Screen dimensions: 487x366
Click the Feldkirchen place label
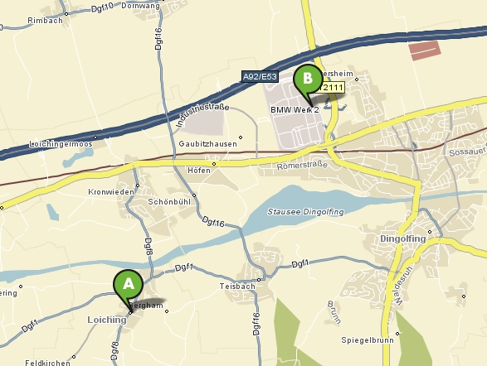tap(47, 363)
